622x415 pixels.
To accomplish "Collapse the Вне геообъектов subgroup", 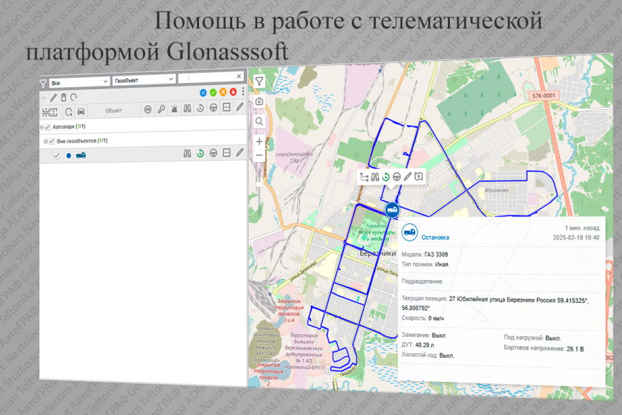I will pyautogui.click(x=46, y=141).
